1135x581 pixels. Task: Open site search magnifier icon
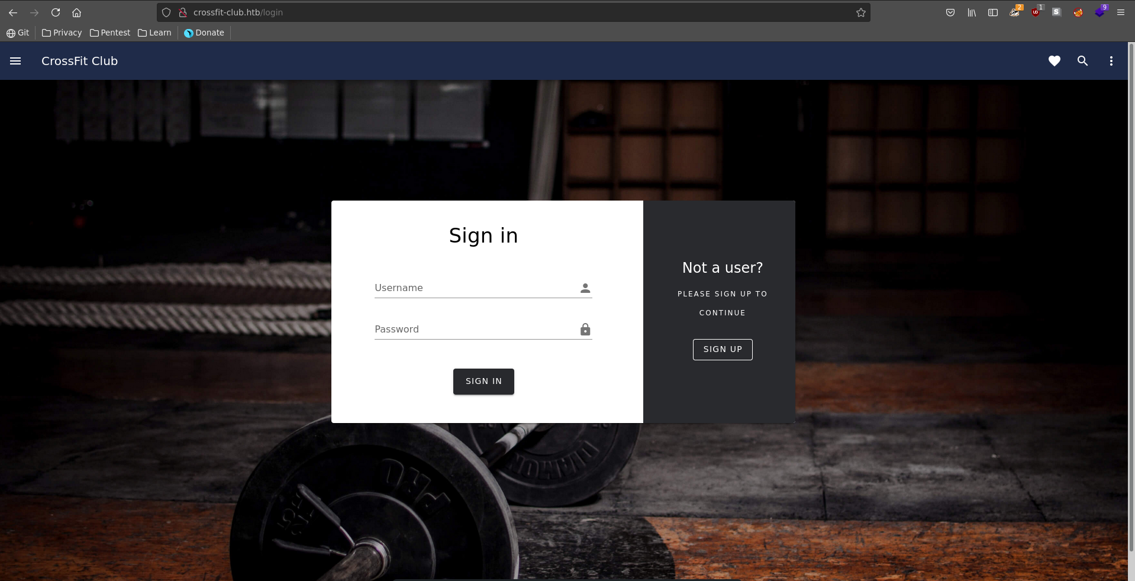pyautogui.click(x=1082, y=61)
